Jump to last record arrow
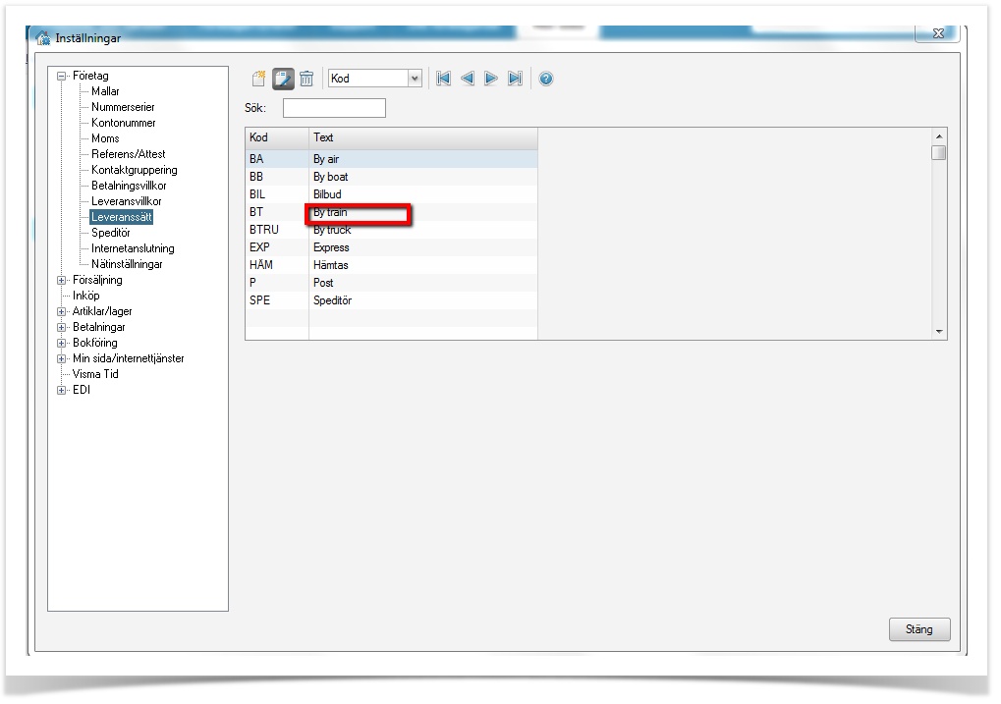Screen dimensions: 1001x704 pos(515,79)
